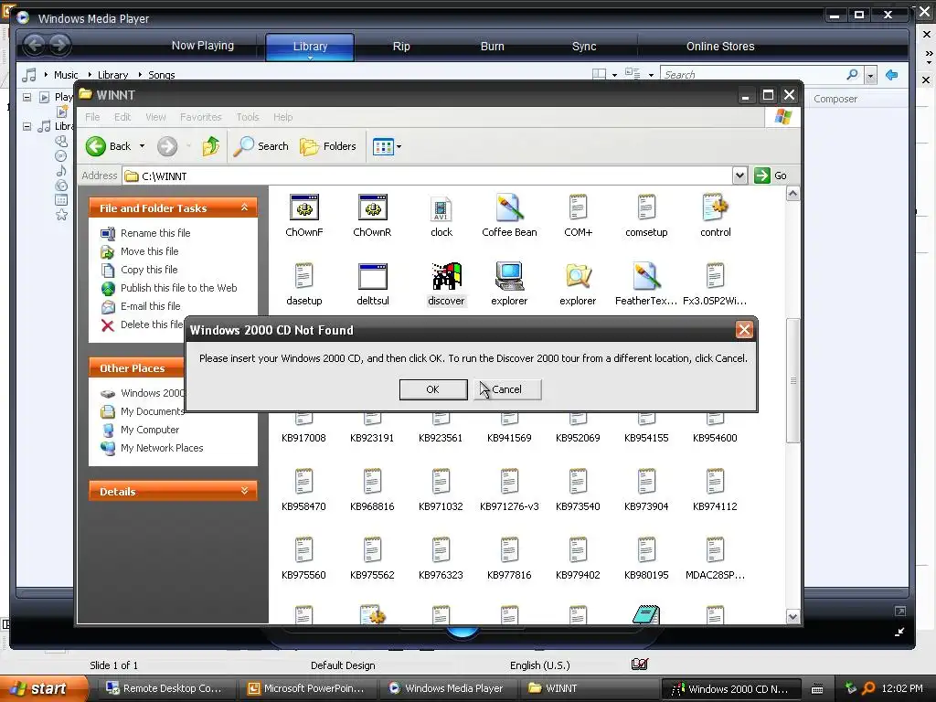The width and height of the screenshot is (936, 702).
Task: Close the Windows 2000 CD Not Found dialog
Action: [x=744, y=329]
